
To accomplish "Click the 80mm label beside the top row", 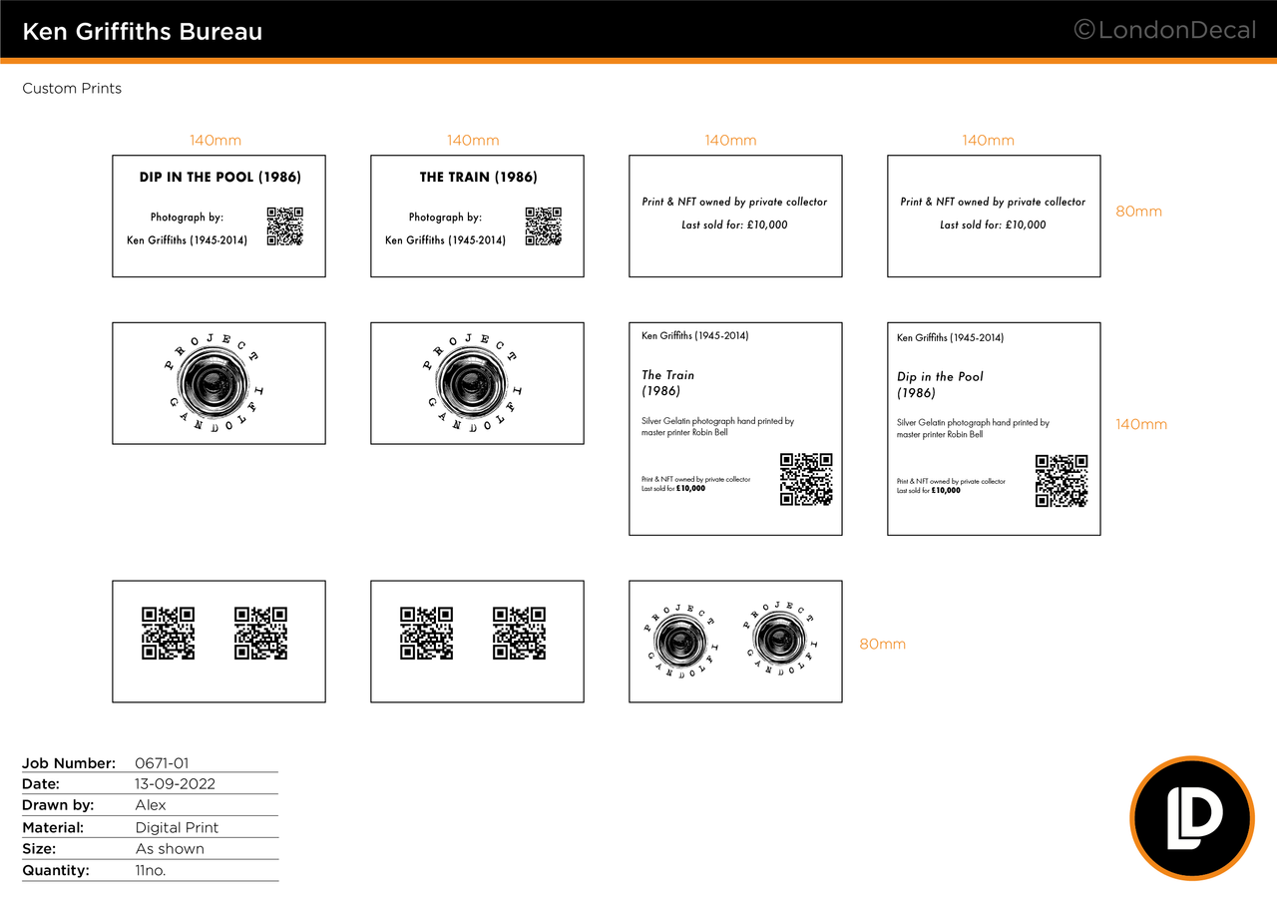I will tap(1138, 212).
